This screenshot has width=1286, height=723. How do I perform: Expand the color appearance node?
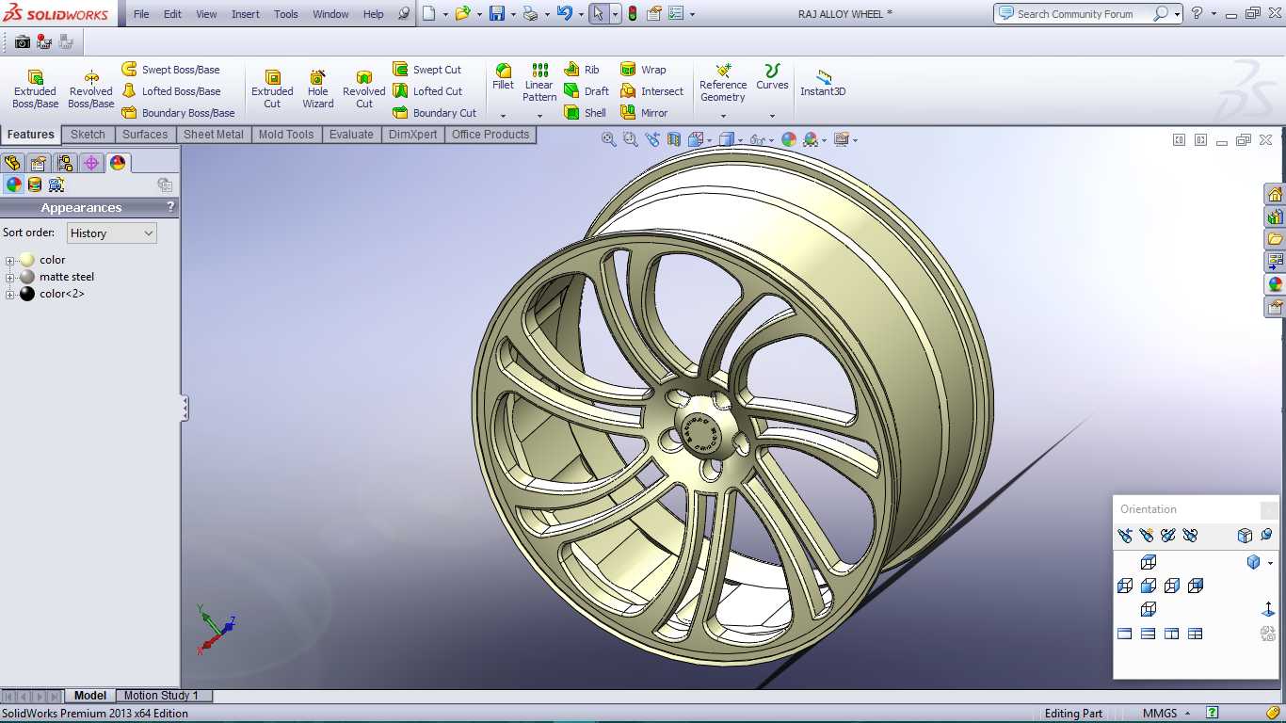tap(10, 261)
